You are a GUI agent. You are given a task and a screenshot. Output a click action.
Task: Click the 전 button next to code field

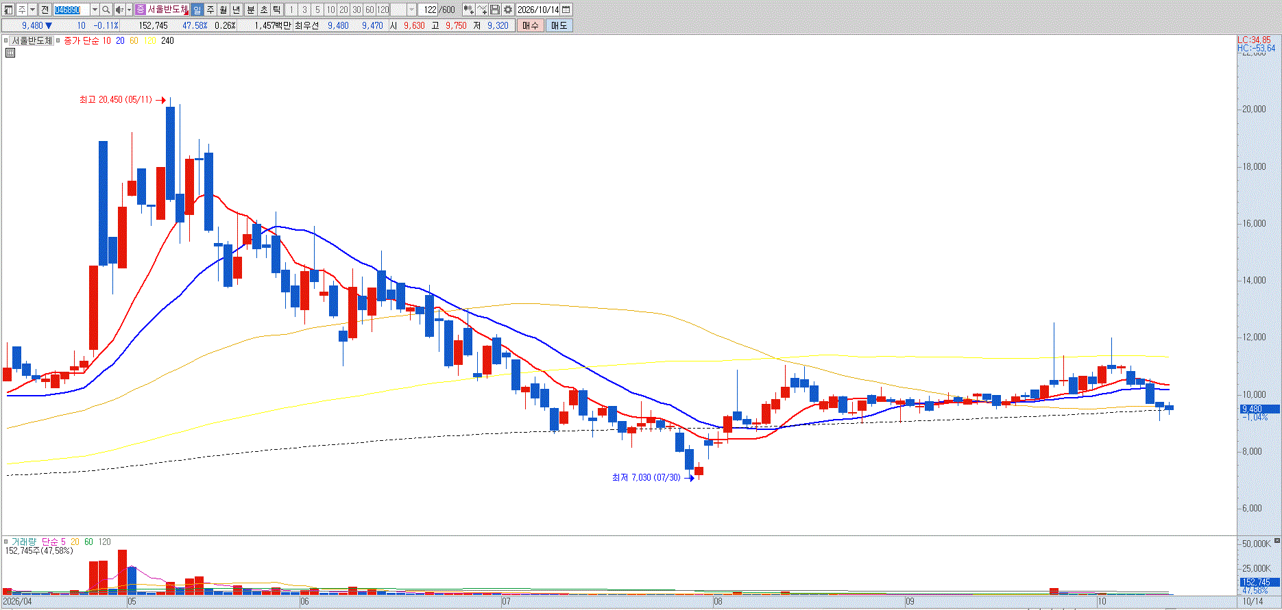pos(45,10)
